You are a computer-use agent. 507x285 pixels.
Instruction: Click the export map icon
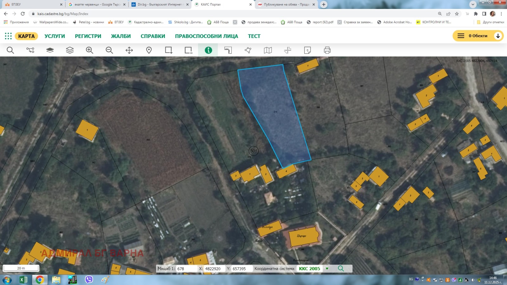pyautogui.click(x=308, y=50)
